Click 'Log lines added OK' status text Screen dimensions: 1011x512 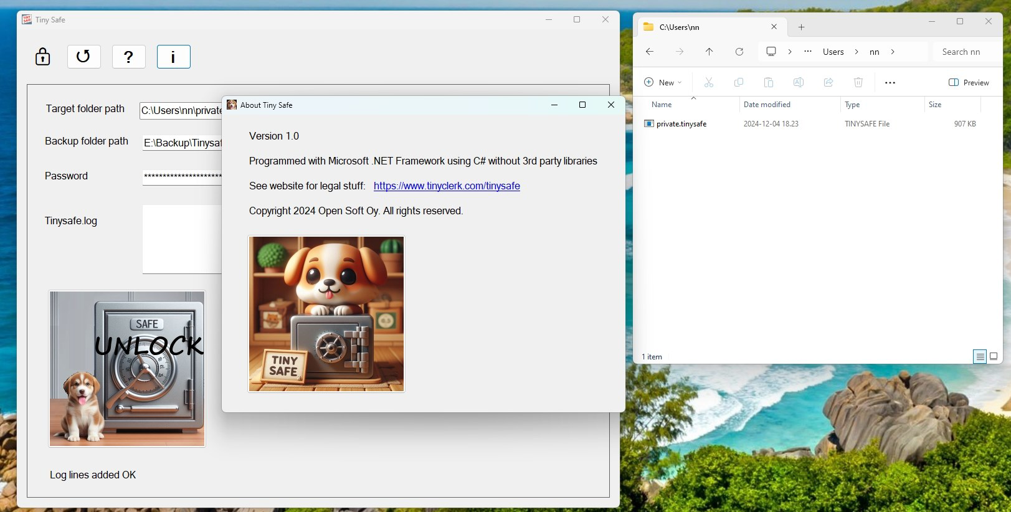pos(93,475)
